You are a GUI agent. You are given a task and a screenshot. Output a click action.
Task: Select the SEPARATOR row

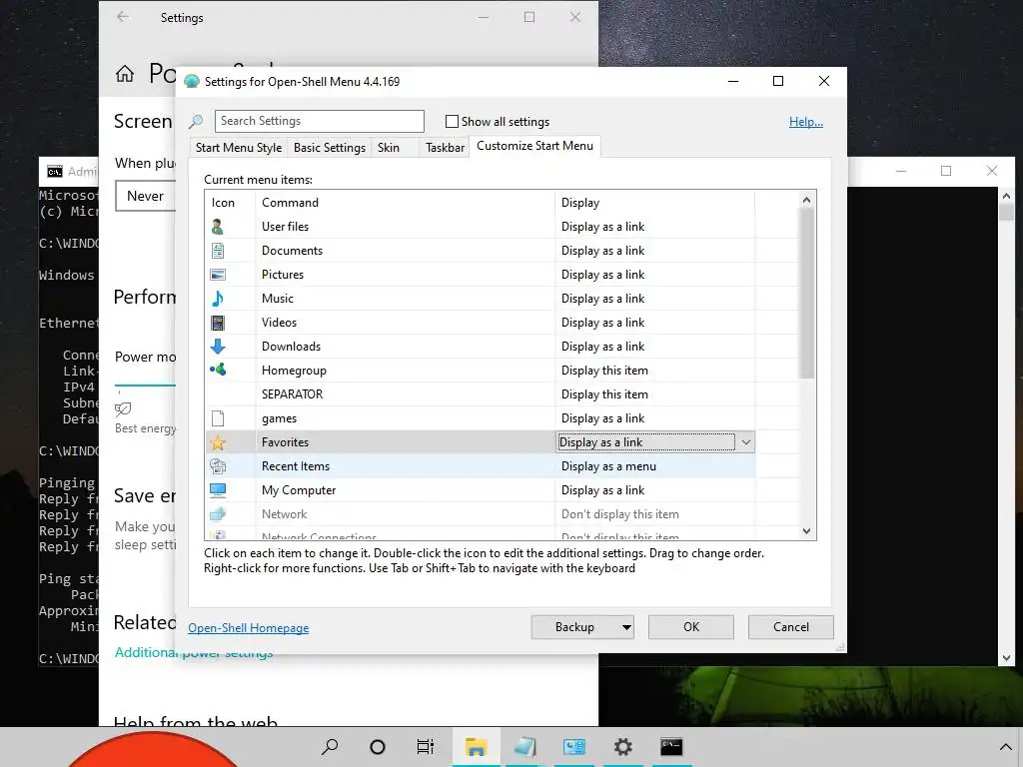click(481, 394)
